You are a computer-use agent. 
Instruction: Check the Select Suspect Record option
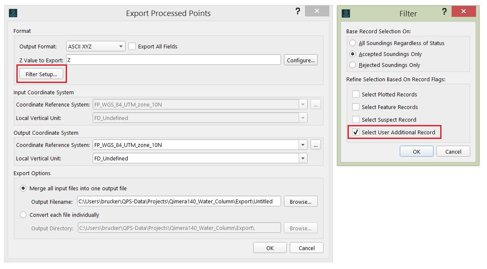point(356,120)
